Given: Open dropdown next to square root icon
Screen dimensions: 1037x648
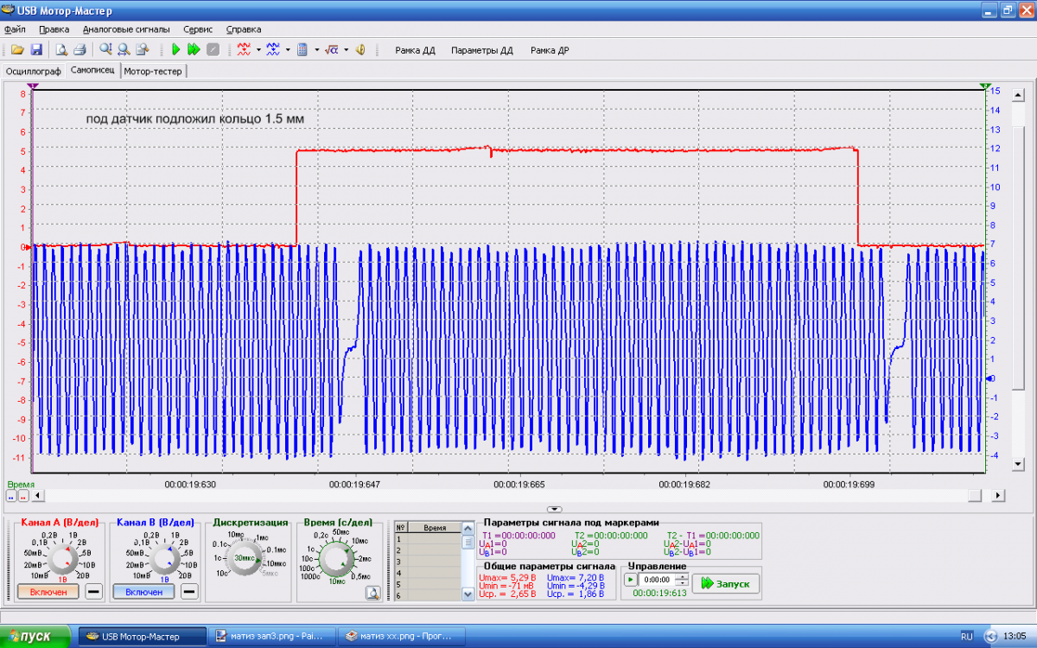Looking at the screenshot, I should (346, 50).
